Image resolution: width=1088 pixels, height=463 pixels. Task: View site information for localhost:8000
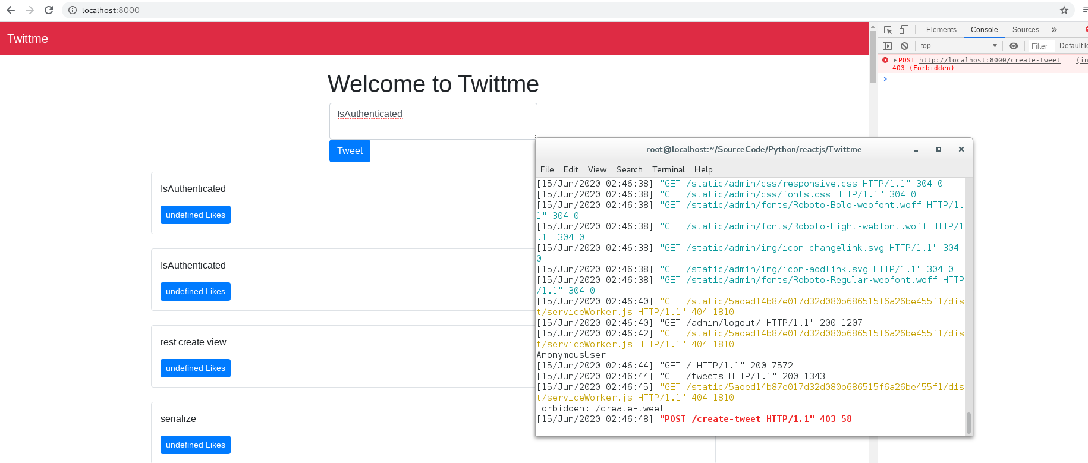[x=72, y=10]
